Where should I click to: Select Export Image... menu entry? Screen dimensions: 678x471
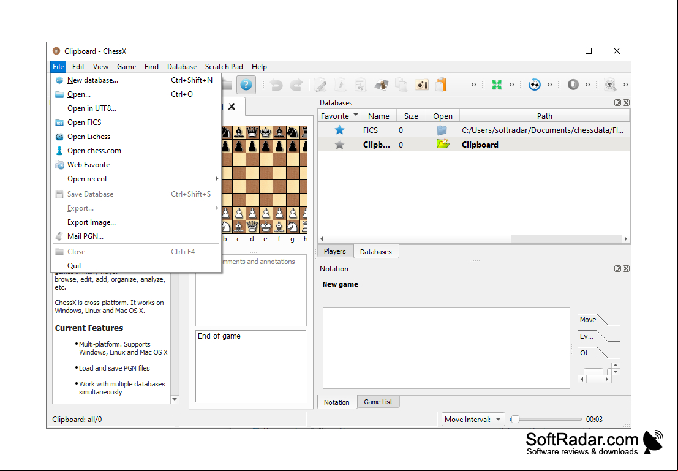pyautogui.click(x=137, y=222)
